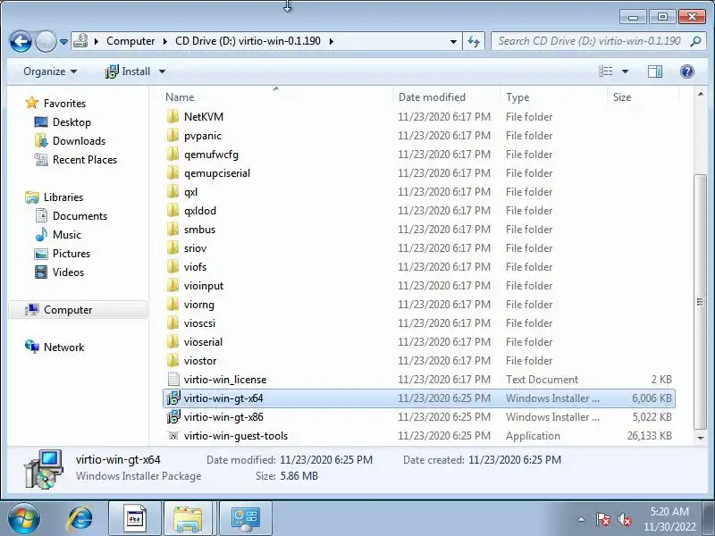Viewport: 715px width, 536px height.
Task: Refresh the current folder view
Action: [x=474, y=41]
